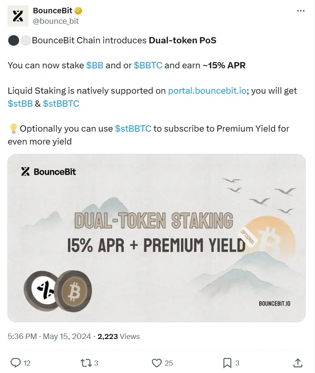Visit the @bounce_bit handle
315x373 pixels.
(x=57, y=21)
